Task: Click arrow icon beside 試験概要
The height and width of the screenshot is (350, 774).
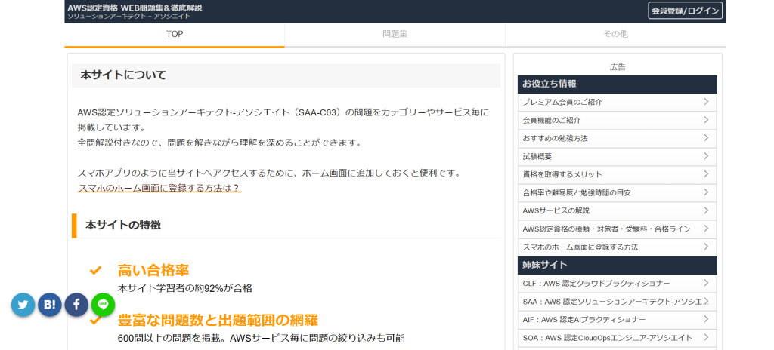Action: pyautogui.click(x=705, y=156)
